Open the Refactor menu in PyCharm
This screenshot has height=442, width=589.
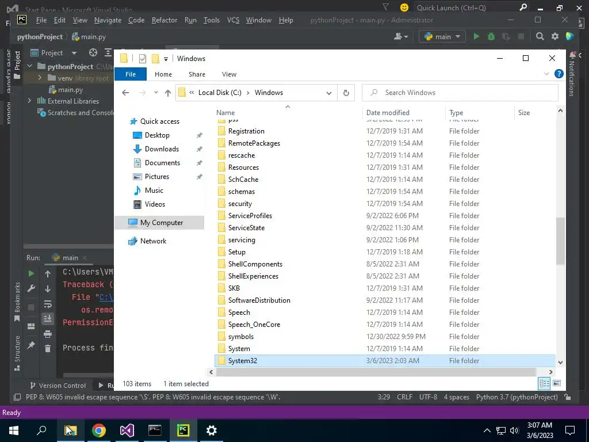point(164,20)
